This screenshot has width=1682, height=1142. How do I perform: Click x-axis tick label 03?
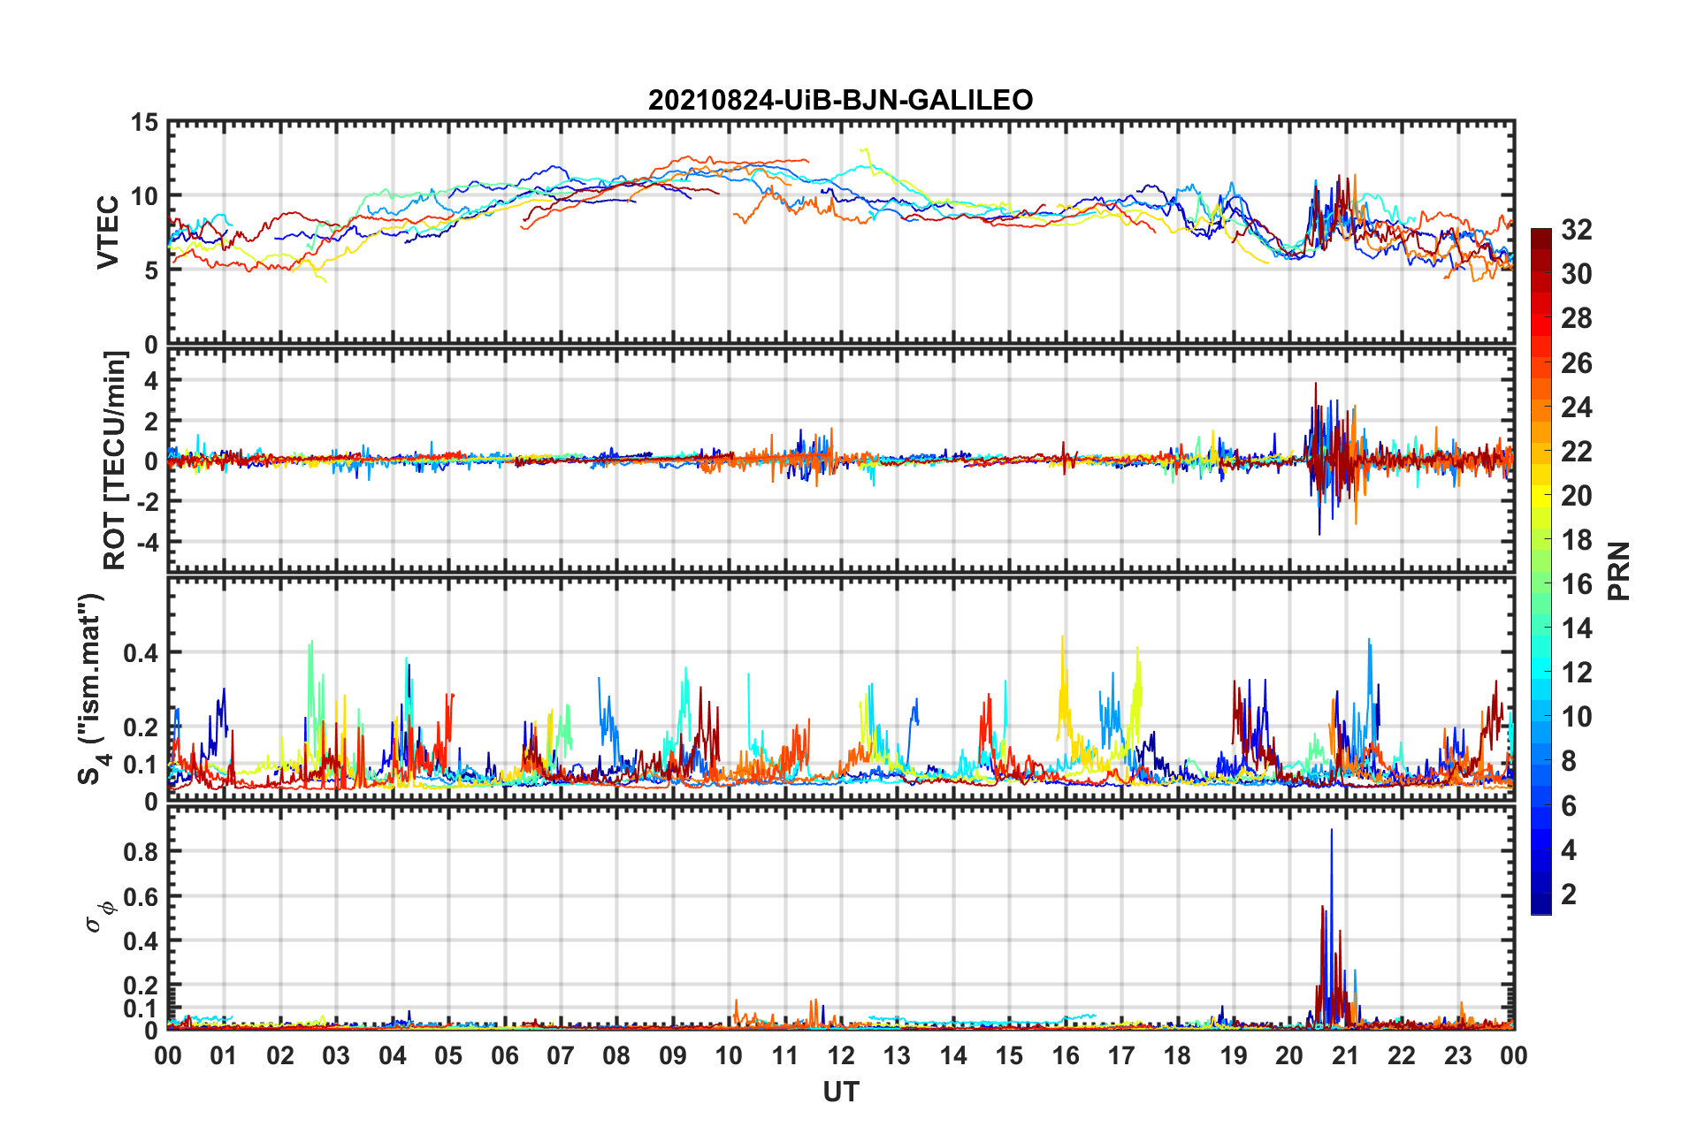336,1055
